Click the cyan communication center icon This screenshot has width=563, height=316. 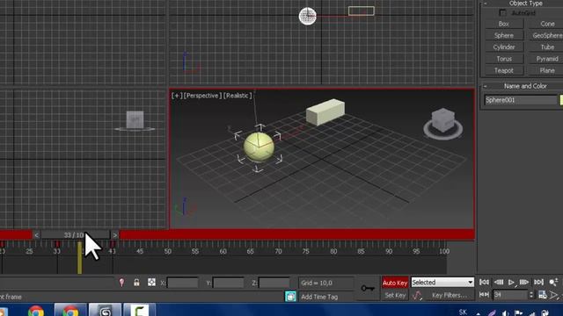pos(290,297)
